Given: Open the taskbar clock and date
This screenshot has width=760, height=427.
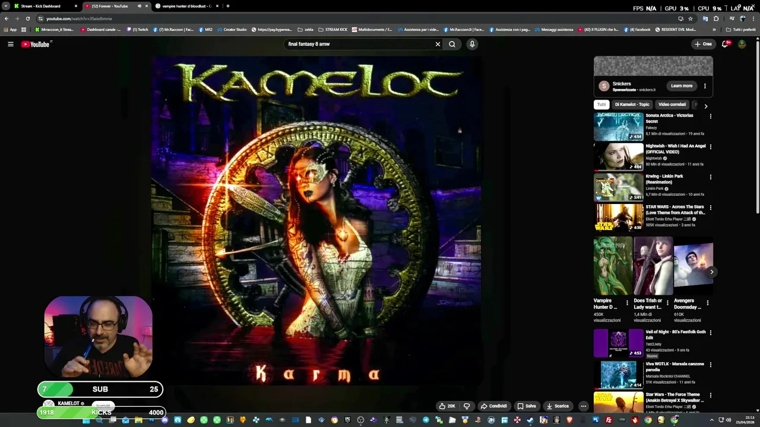Looking at the screenshot, I should pos(745,420).
